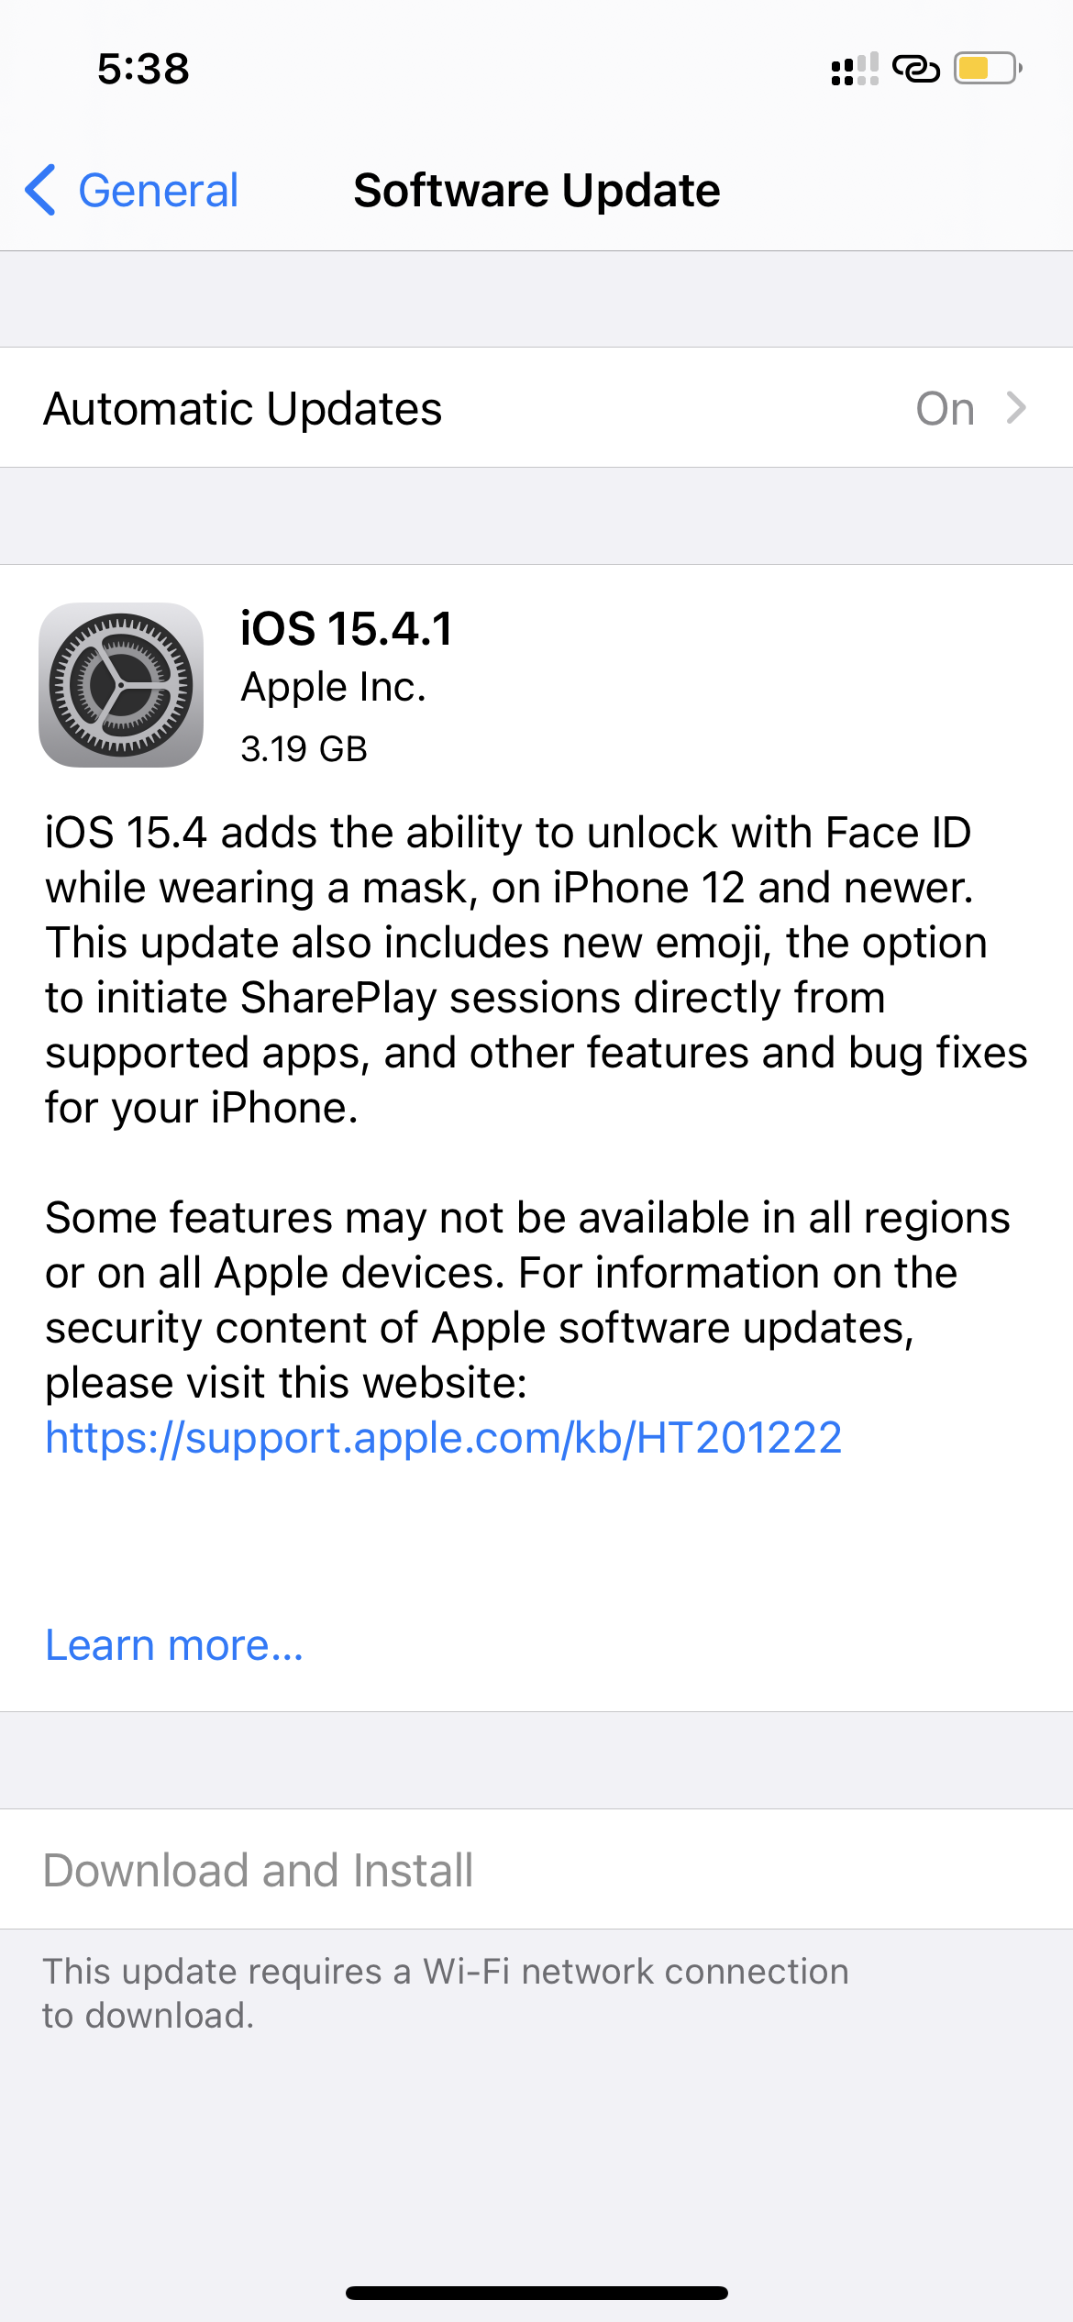The width and height of the screenshot is (1073, 2322).
Task: Tap the Wi-Fi requirement notice text
Action: point(446,1993)
